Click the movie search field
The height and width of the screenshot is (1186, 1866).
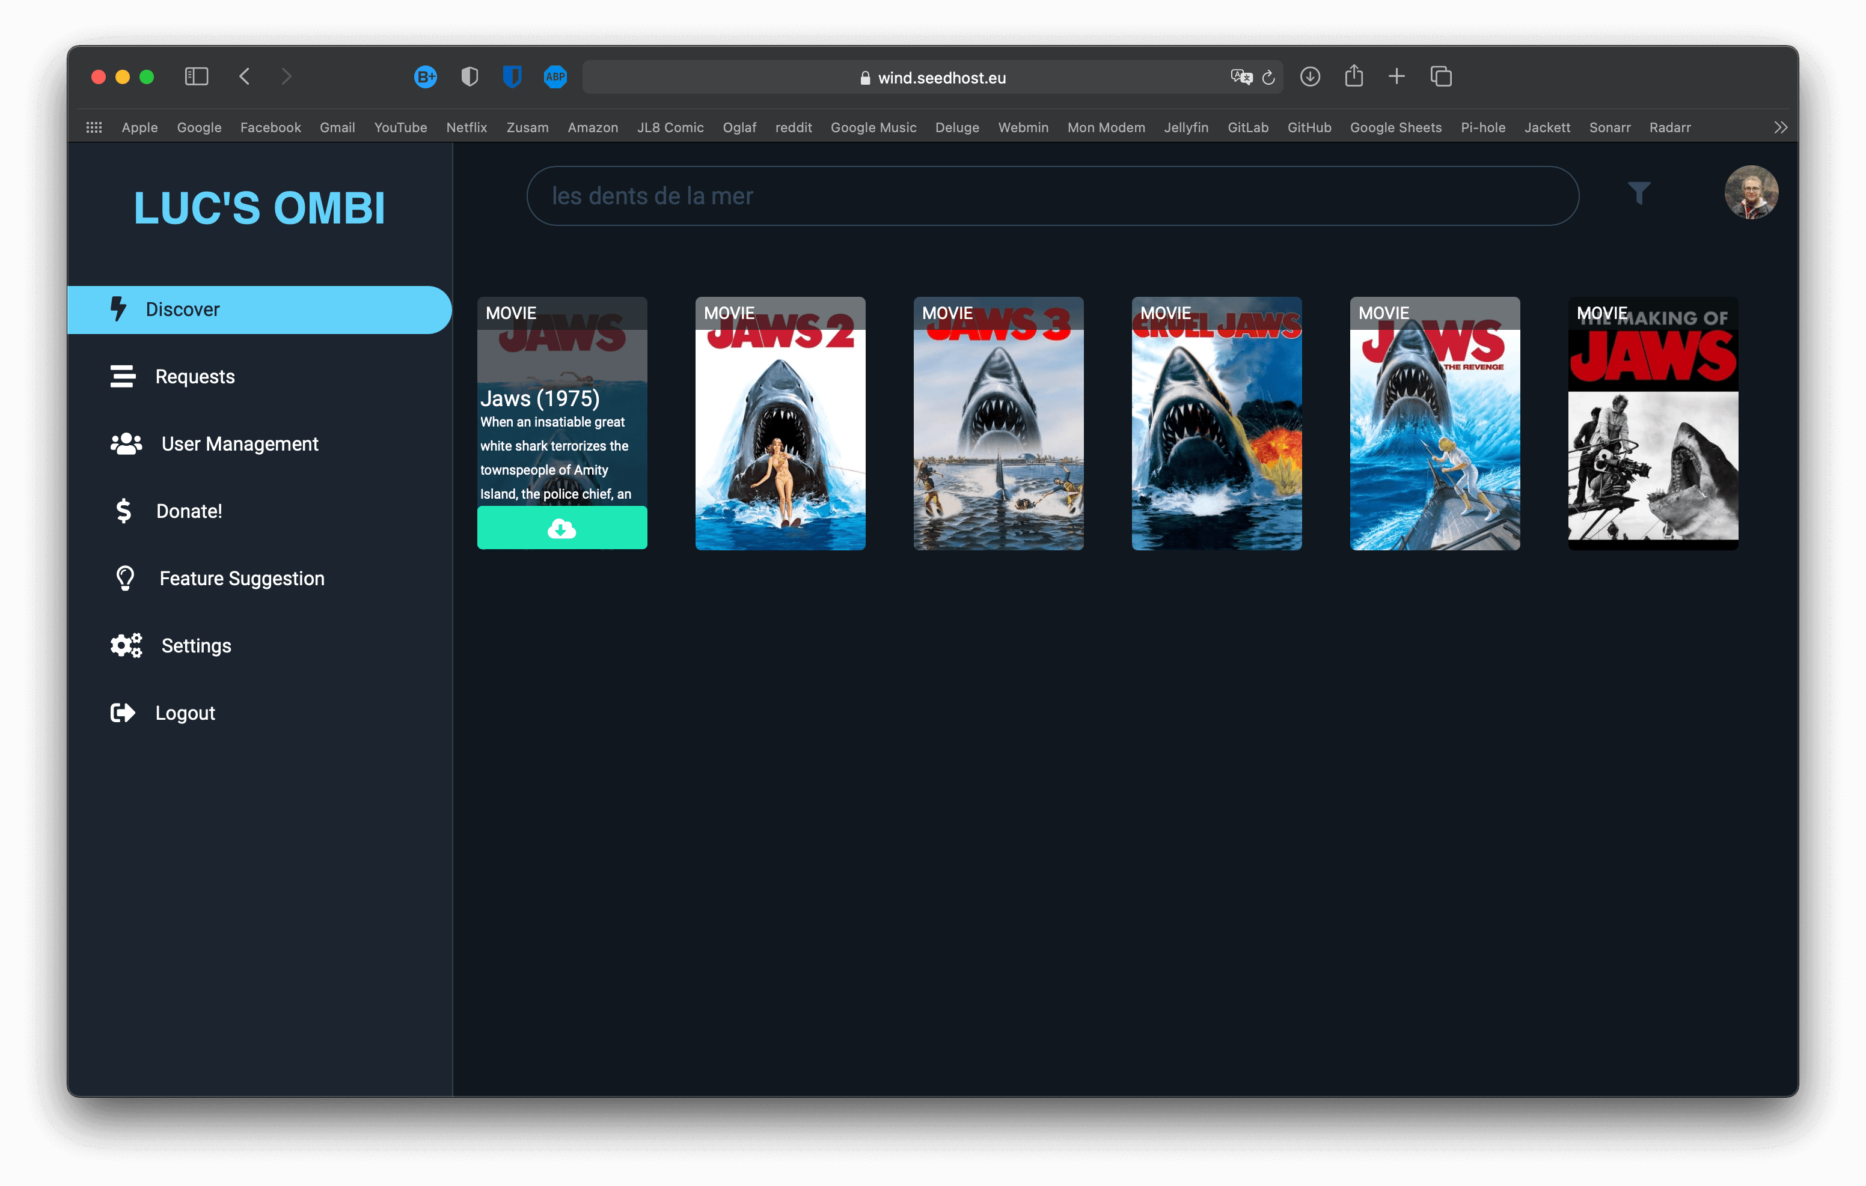point(1051,196)
